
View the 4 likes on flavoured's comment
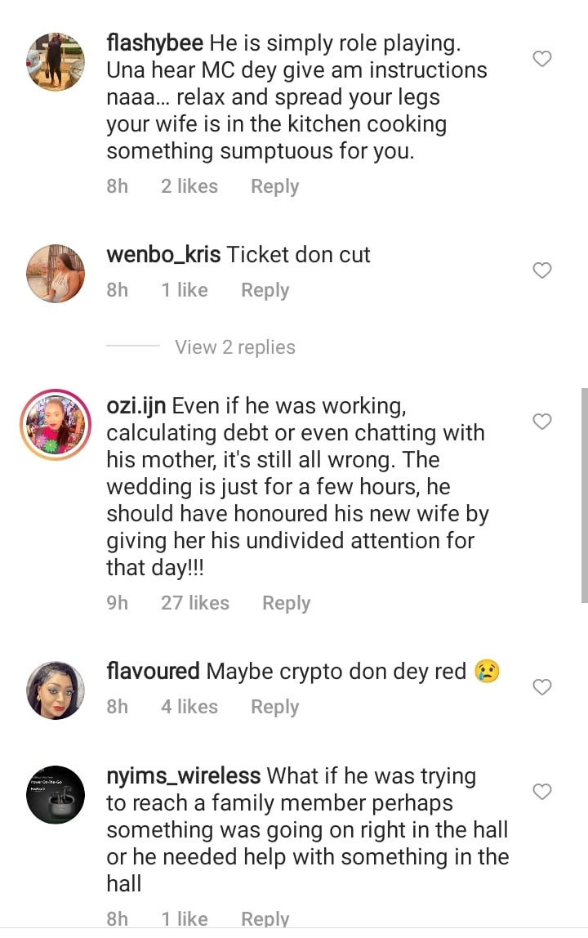[x=189, y=707]
